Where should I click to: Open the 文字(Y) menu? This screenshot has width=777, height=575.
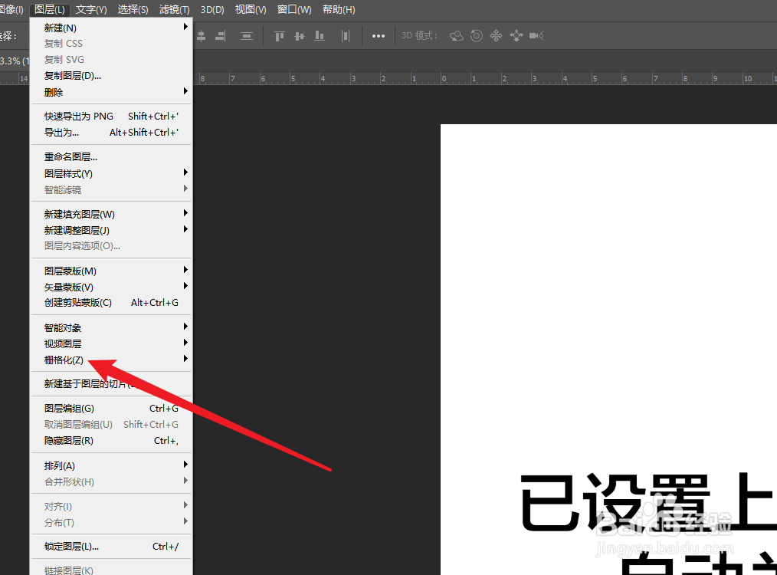[x=91, y=9]
